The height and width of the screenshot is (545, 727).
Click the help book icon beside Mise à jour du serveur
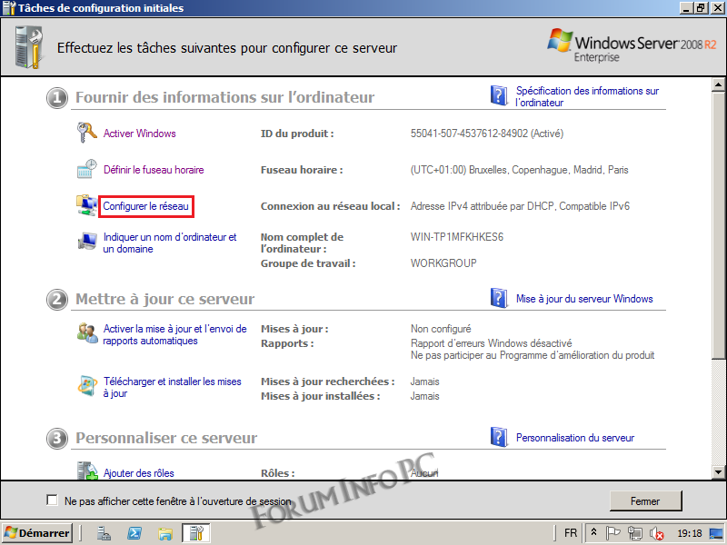pyautogui.click(x=499, y=298)
